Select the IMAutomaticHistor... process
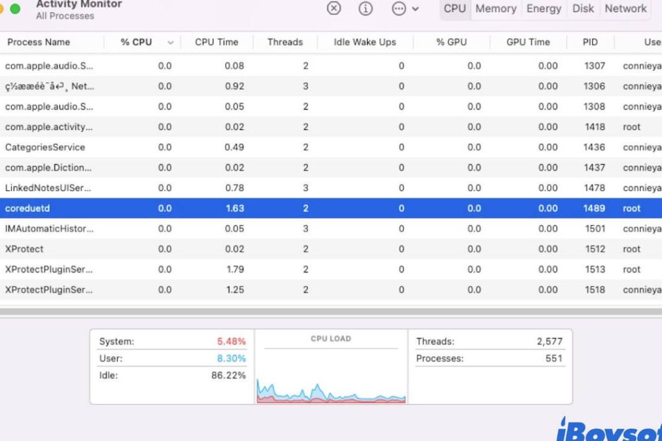 [x=331, y=229]
